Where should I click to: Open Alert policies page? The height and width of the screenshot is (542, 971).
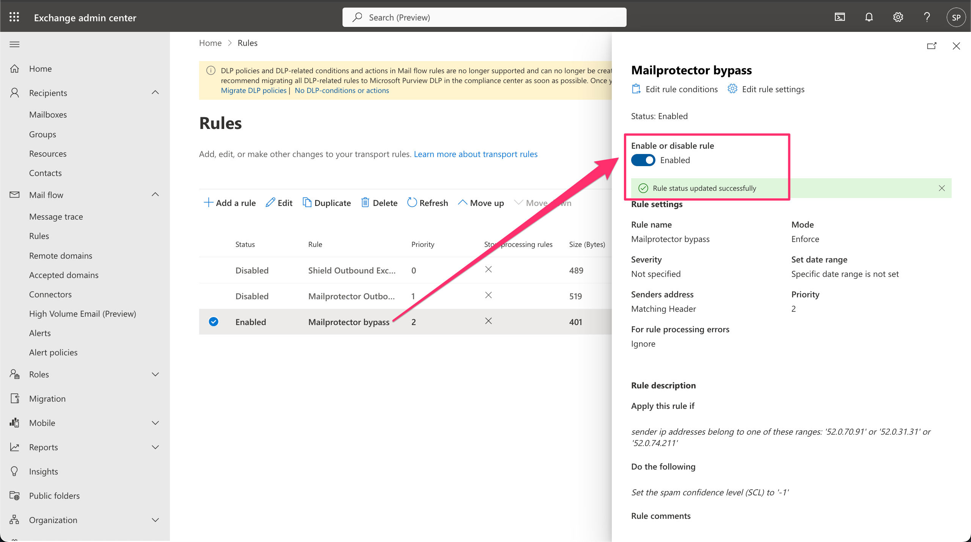click(53, 352)
